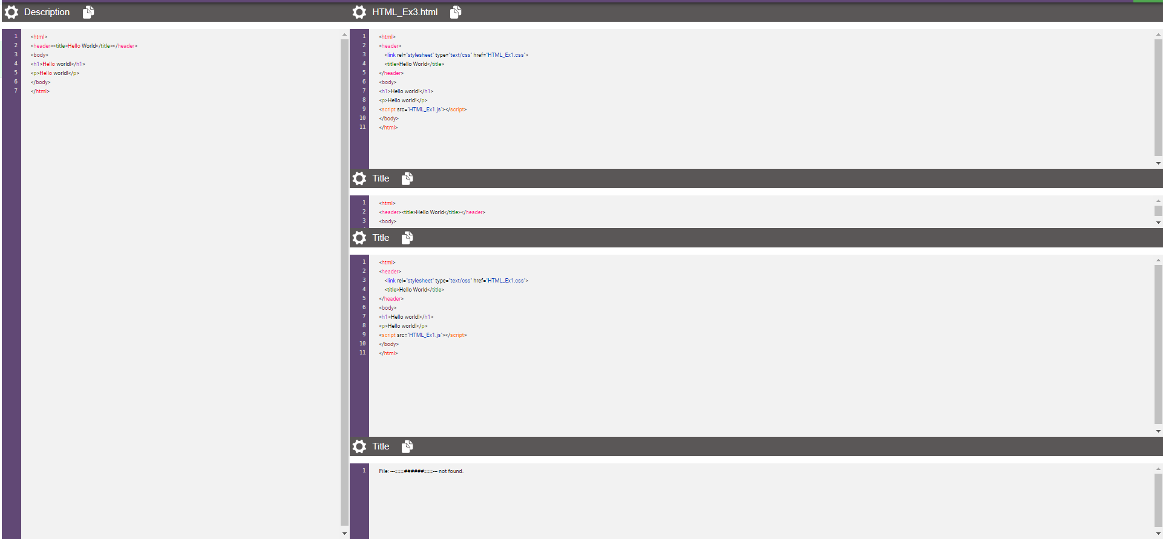Click copy icon beside HTML_Ex3.html title

pos(456,12)
